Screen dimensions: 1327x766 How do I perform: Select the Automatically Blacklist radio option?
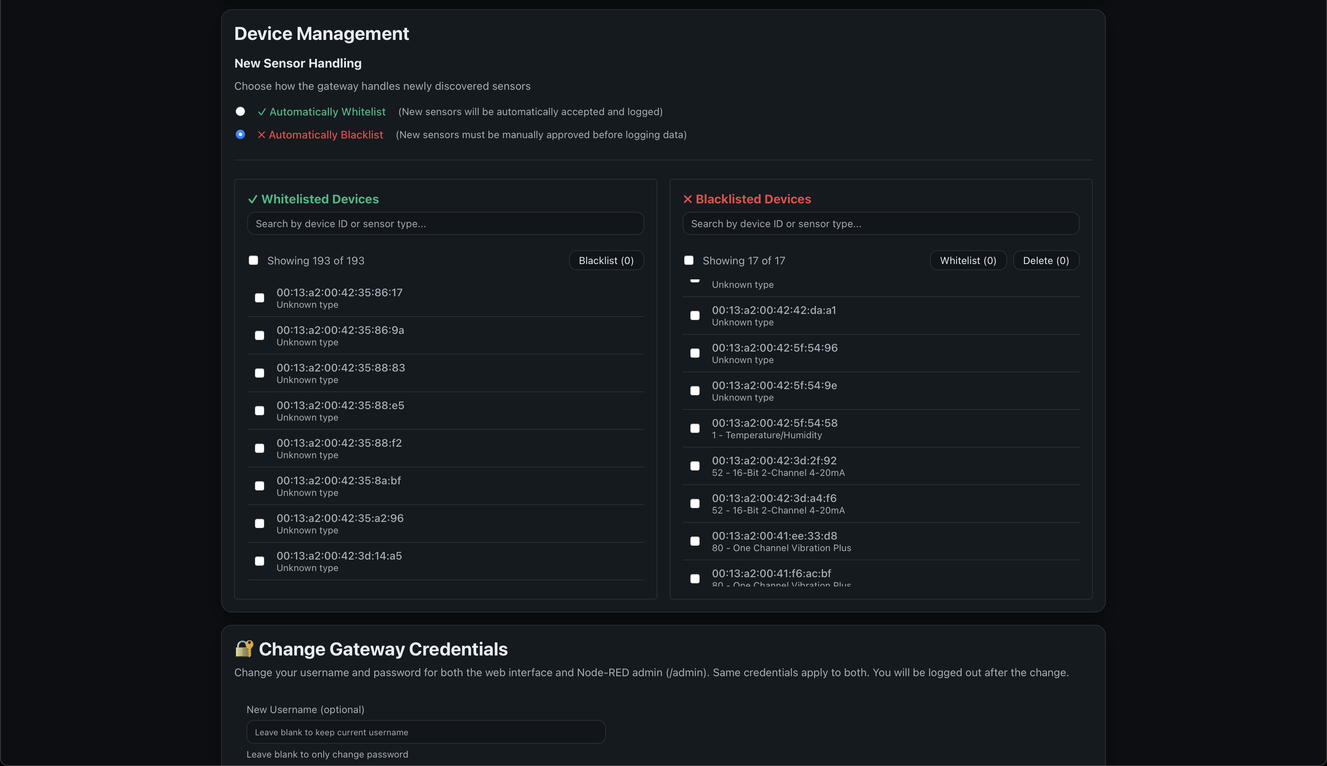[x=240, y=135]
